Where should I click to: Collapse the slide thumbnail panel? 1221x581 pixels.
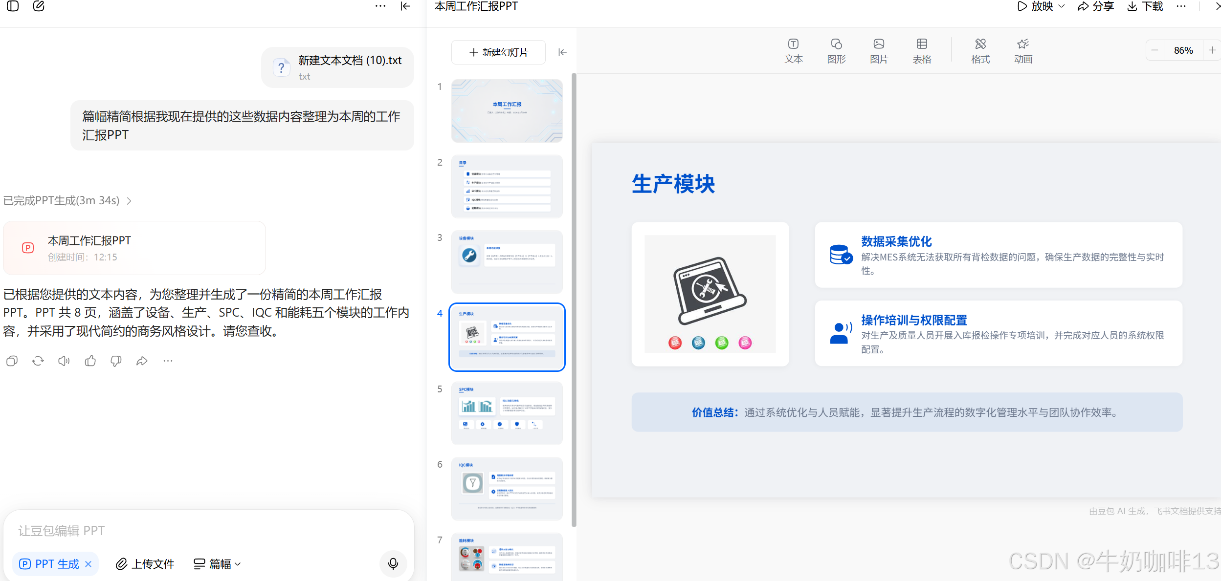click(x=562, y=52)
